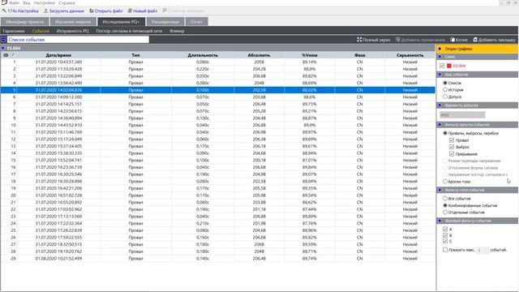The image size is (519, 292).
Task: Click the Новый файл document icon
Action: 130,11
